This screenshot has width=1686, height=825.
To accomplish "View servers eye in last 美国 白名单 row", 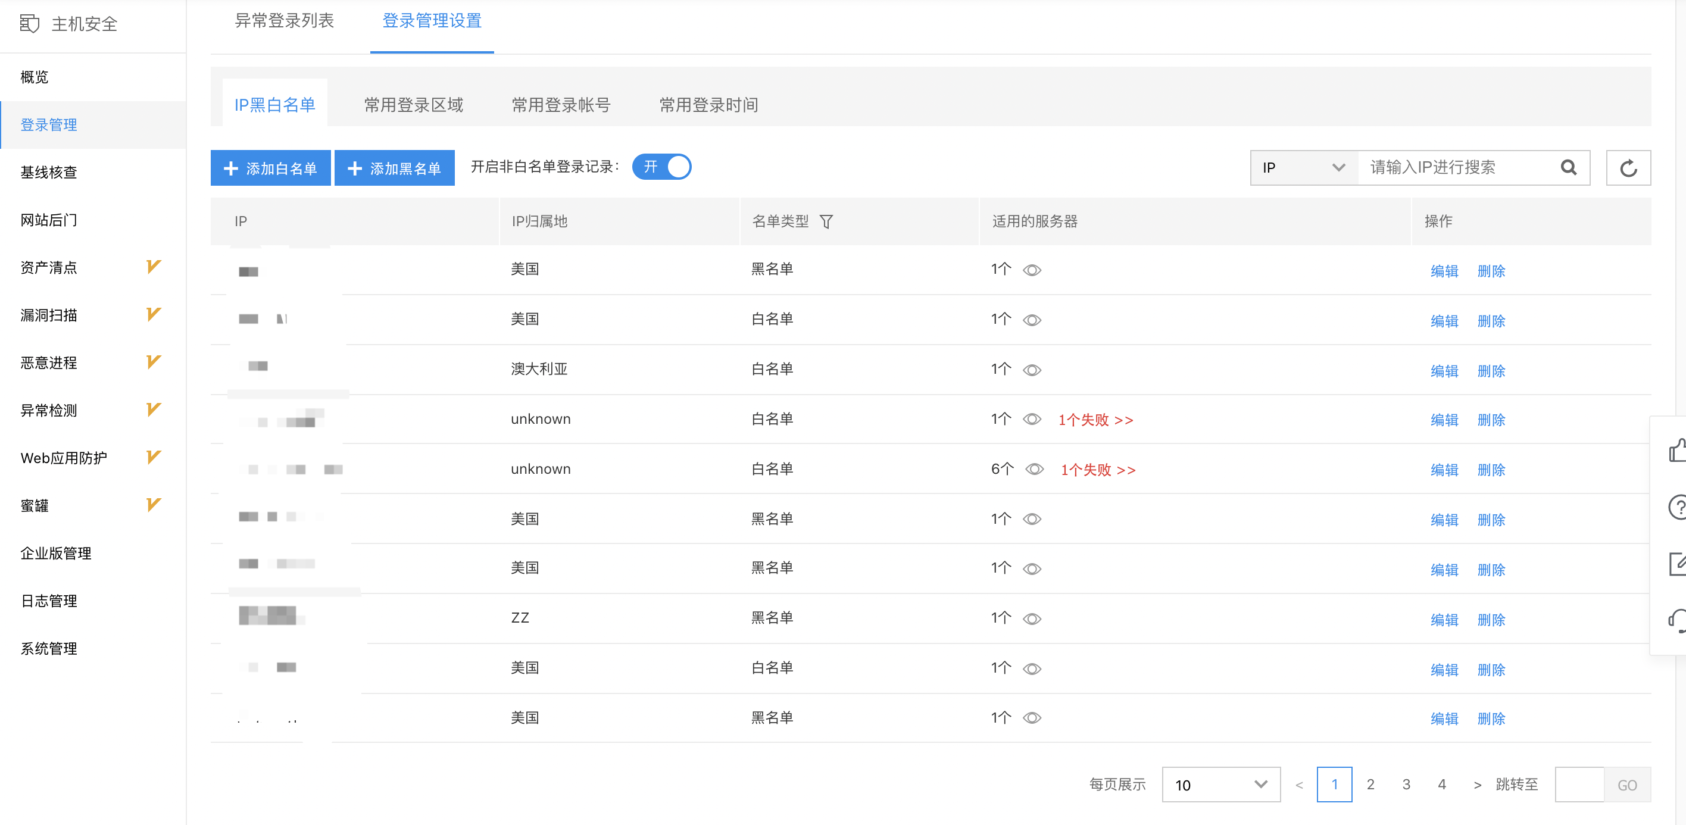I will [1032, 668].
